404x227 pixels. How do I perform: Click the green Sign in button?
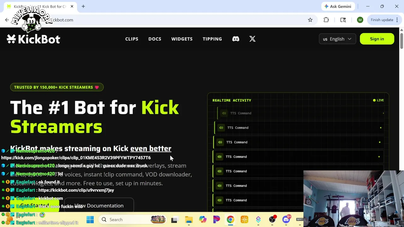click(x=377, y=39)
